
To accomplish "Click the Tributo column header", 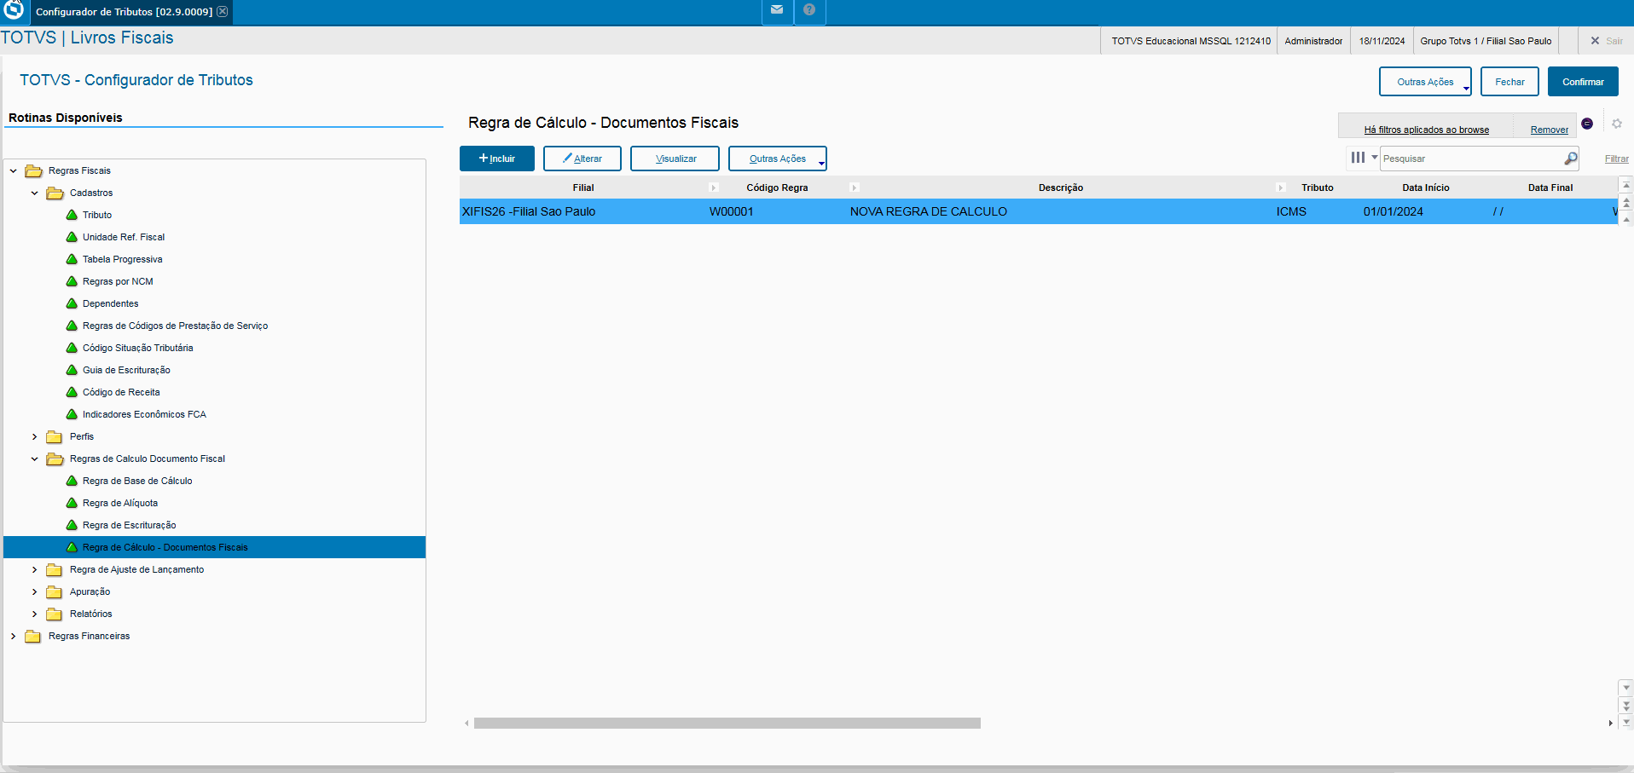I will click(x=1317, y=187).
